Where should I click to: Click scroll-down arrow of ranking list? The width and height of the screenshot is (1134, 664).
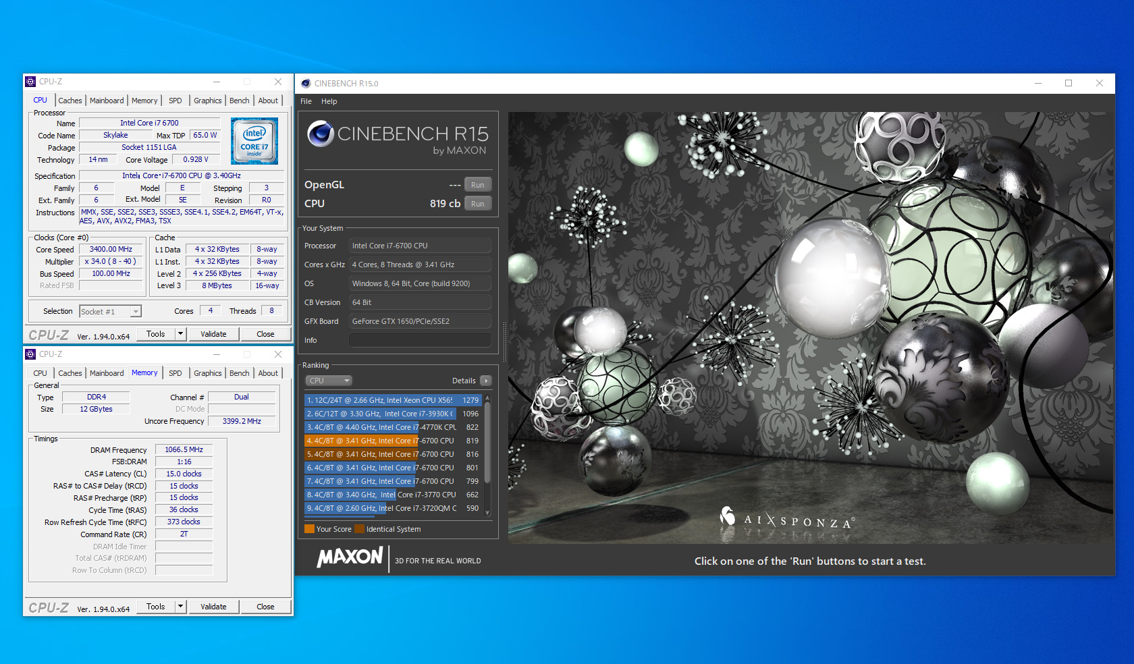pyautogui.click(x=487, y=514)
